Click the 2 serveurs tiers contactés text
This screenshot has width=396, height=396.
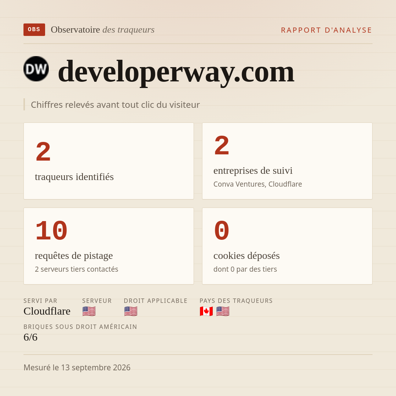[x=77, y=269]
